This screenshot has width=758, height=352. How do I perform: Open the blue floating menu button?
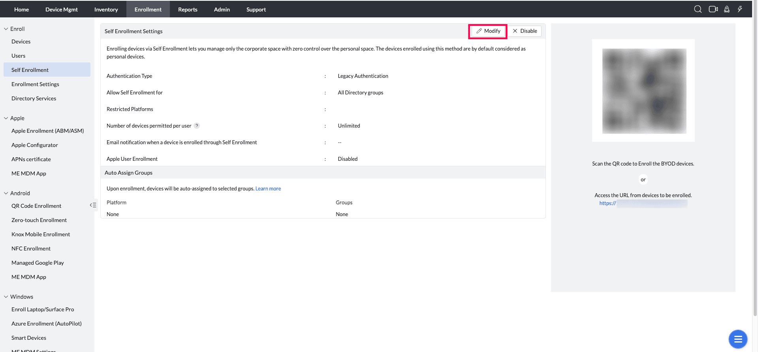click(x=737, y=339)
